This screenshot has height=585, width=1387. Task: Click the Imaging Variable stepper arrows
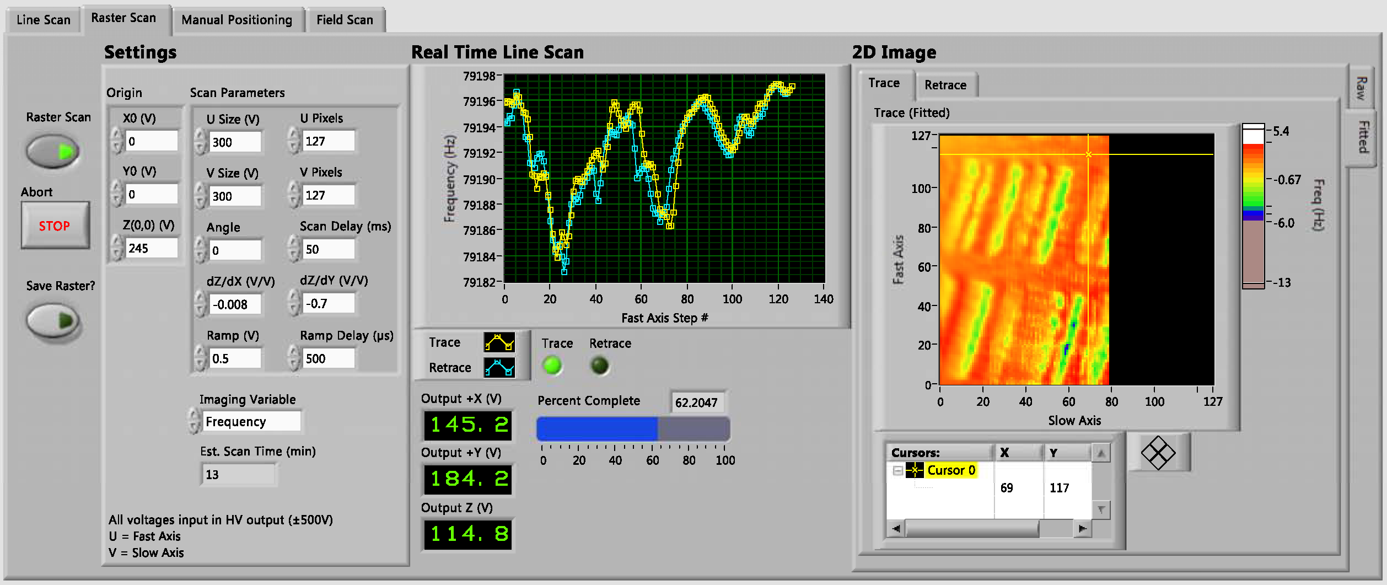point(193,421)
